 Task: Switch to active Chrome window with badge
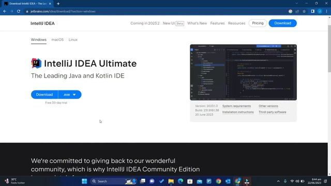237,181
